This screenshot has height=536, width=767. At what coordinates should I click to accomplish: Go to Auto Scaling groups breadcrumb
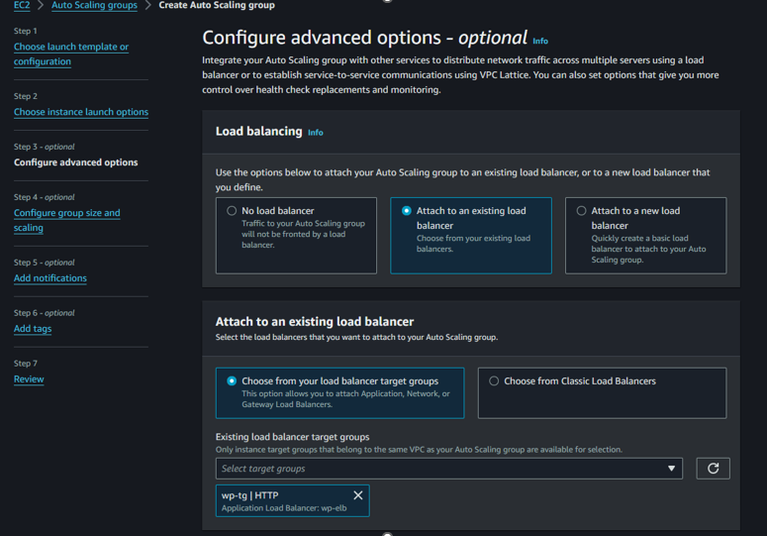(94, 6)
